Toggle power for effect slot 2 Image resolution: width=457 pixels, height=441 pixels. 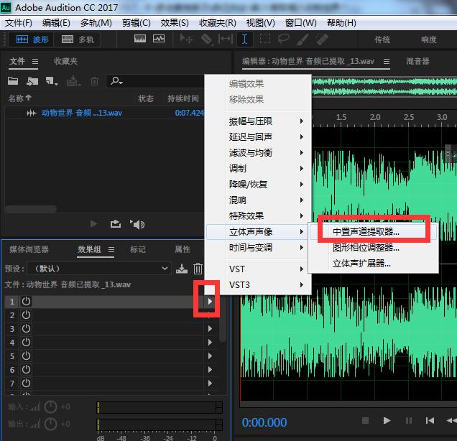click(26, 315)
